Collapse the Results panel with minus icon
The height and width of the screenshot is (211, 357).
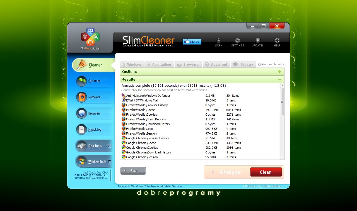point(279,80)
